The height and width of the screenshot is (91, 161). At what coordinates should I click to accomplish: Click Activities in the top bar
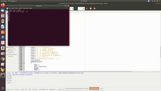4,1
